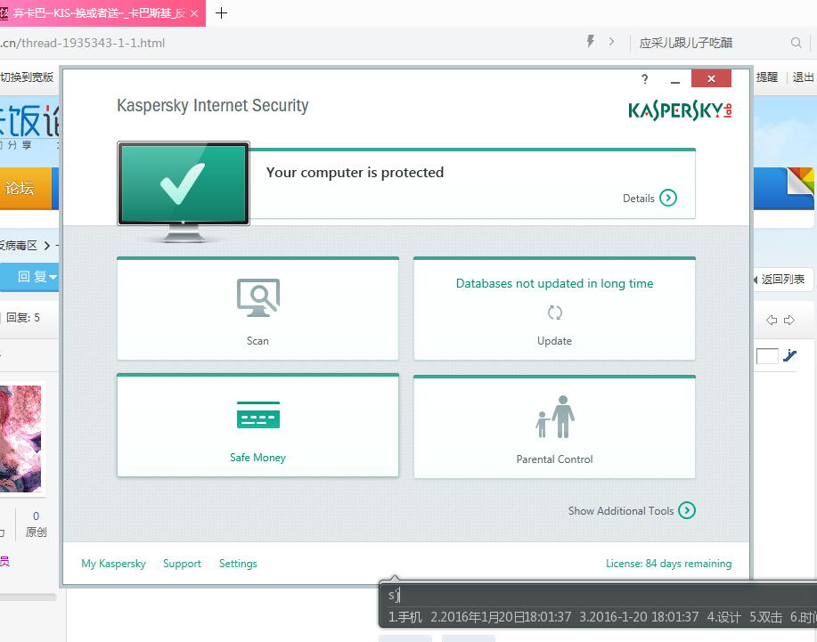Select IME candidate 2.2016年1月20日18:01:37
The image size is (817, 642).
click(501, 617)
